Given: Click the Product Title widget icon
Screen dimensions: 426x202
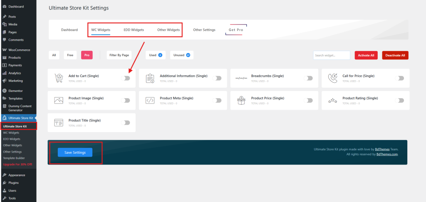Looking at the screenshot, I should (x=59, y=123).
